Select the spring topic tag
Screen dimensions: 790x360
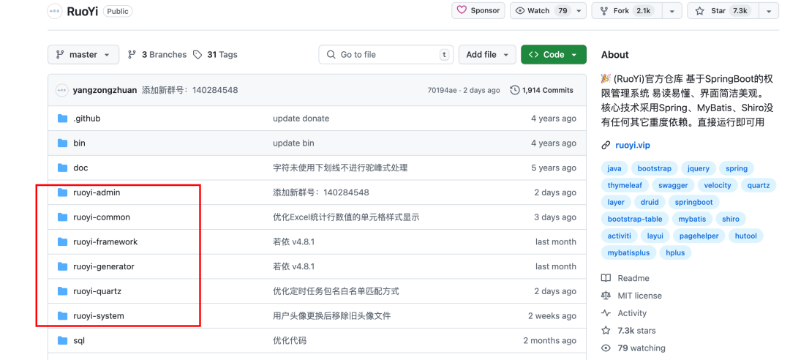tap(737, 168)
